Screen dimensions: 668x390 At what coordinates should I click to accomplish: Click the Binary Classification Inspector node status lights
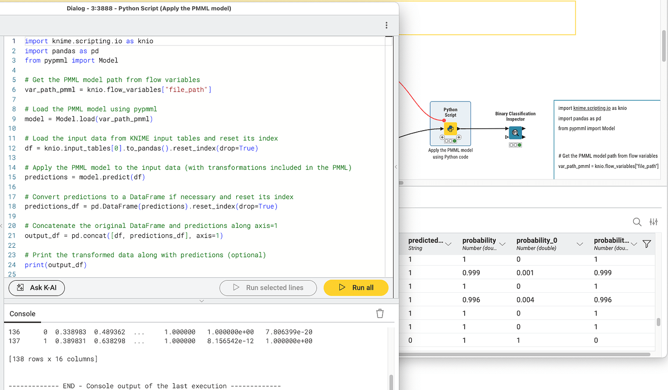click(x=515, y=145)
